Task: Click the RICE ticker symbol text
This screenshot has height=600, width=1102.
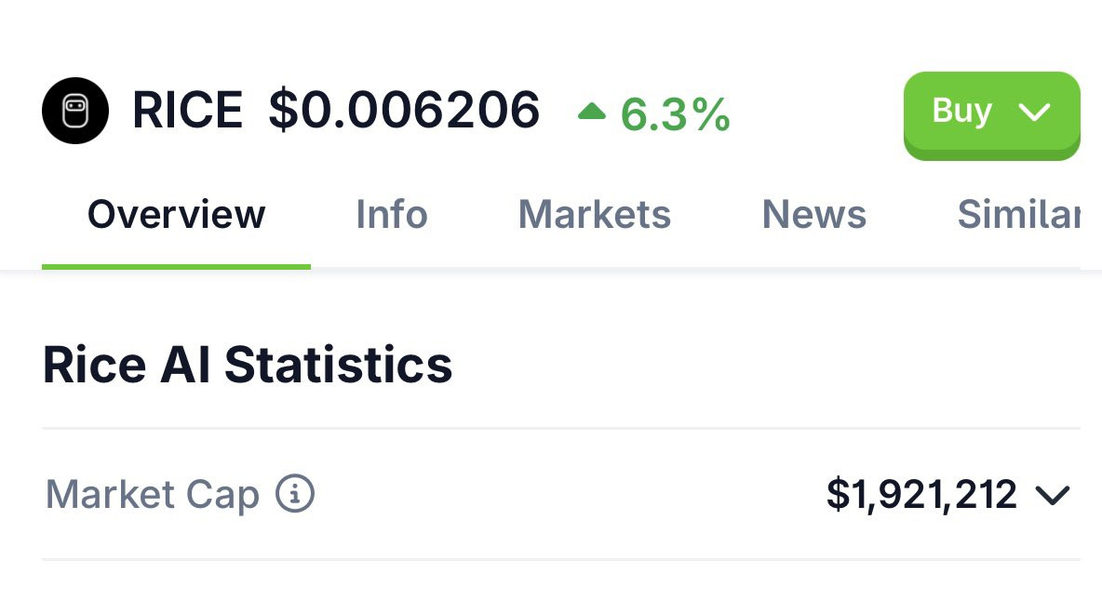Action: 188,111
